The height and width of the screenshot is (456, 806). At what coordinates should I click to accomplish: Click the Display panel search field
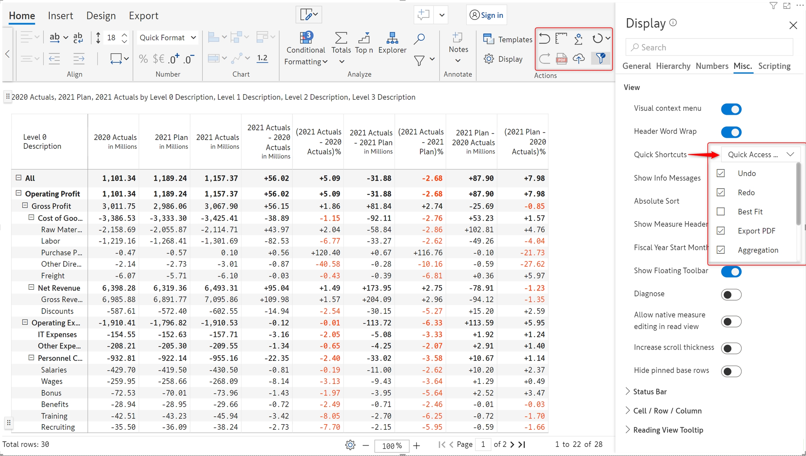(709, 47)
